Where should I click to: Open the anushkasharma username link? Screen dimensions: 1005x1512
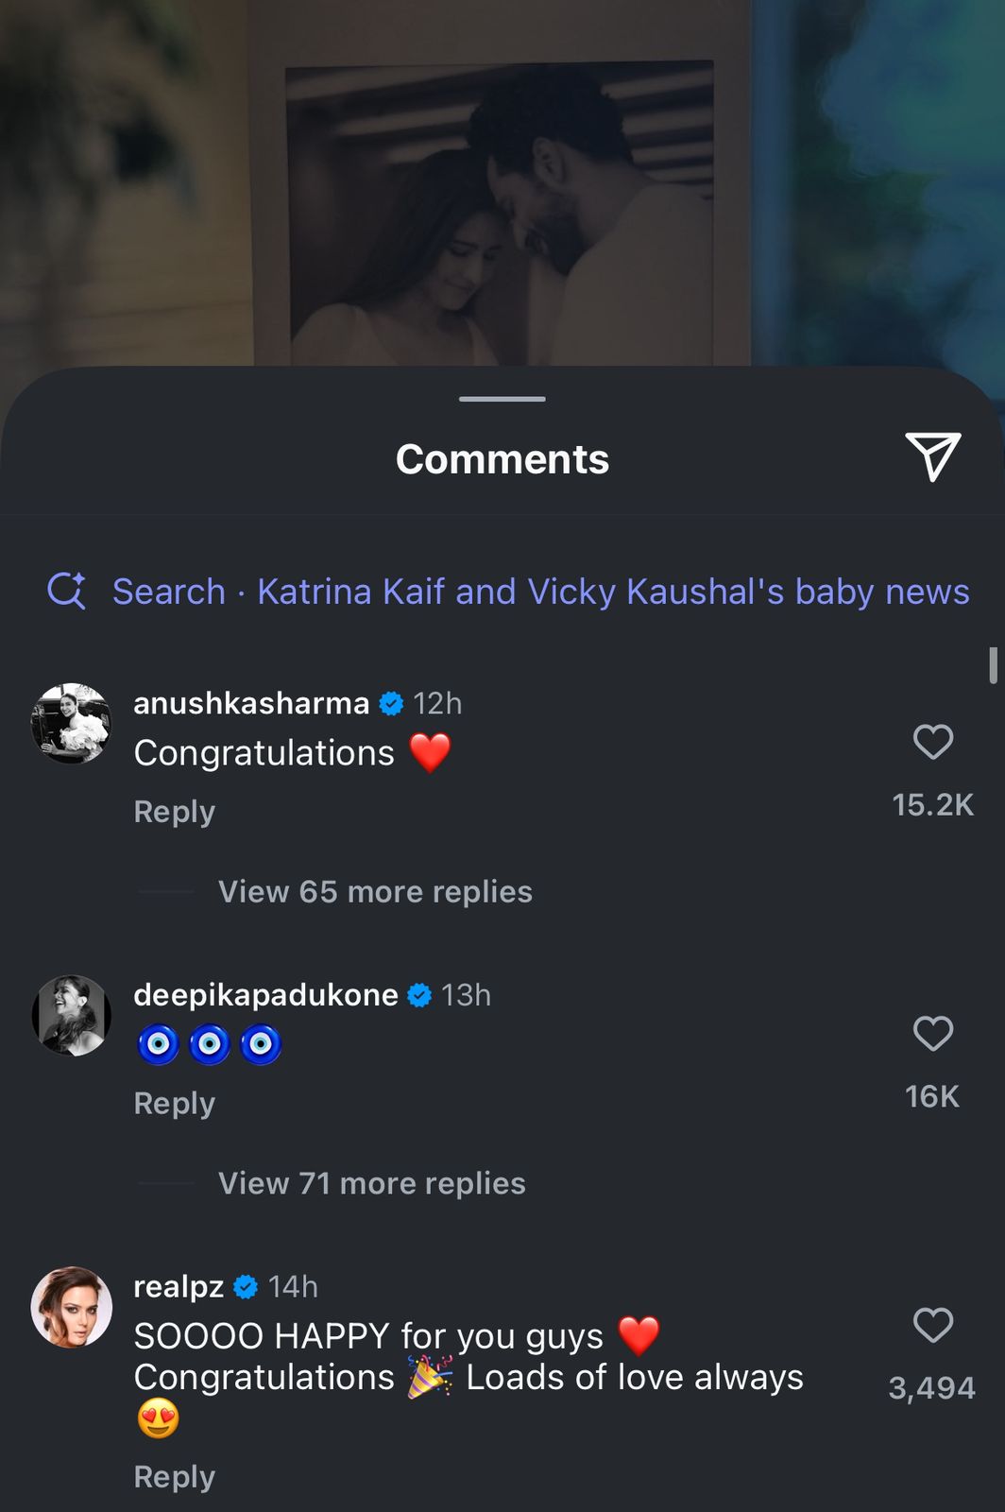click(251, 703)
